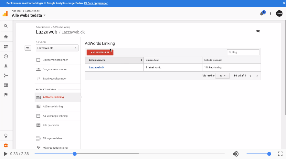Mute the video volume speaker

tap(236, 154)
